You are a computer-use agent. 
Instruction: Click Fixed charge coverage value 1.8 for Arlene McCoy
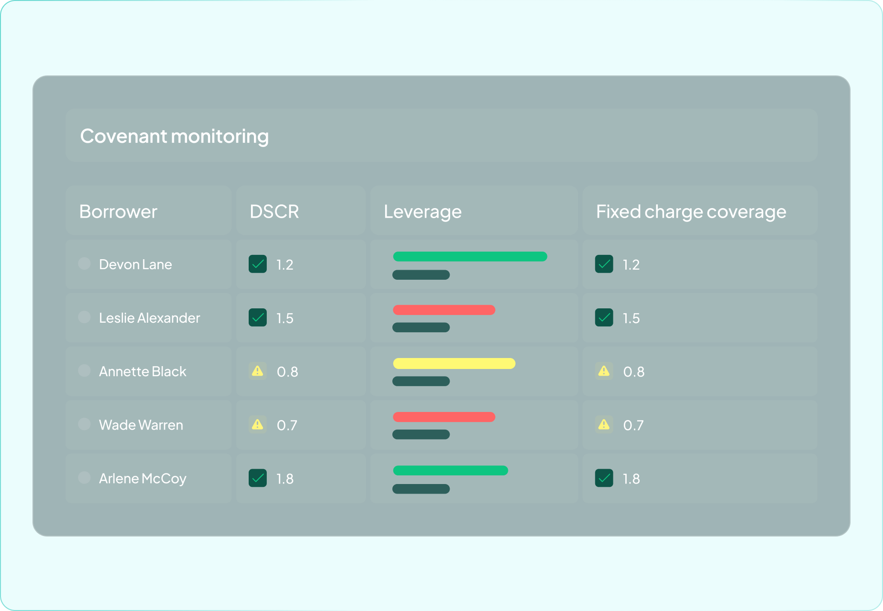(631, 479)
